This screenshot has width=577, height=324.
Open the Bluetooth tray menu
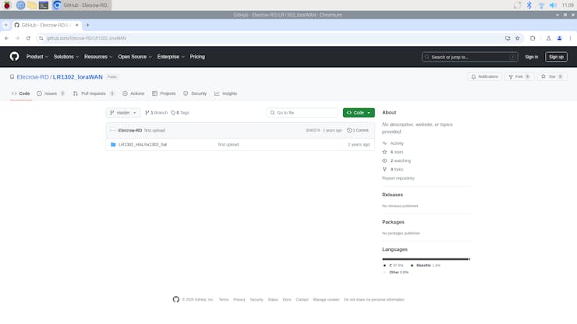pyautogui.click(x=529, y=5)
